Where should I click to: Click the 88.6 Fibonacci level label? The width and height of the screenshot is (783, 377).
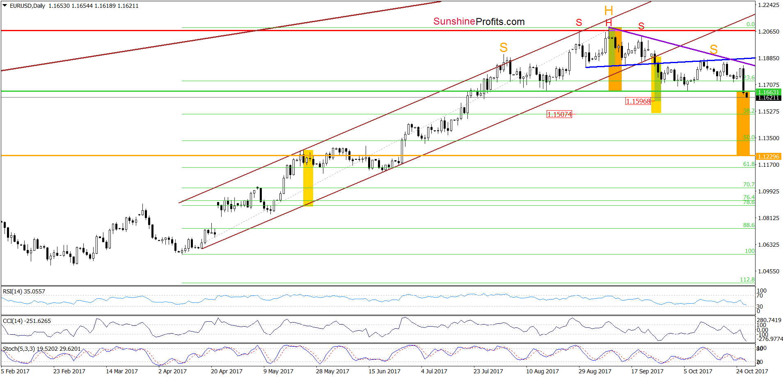[749, 225]
